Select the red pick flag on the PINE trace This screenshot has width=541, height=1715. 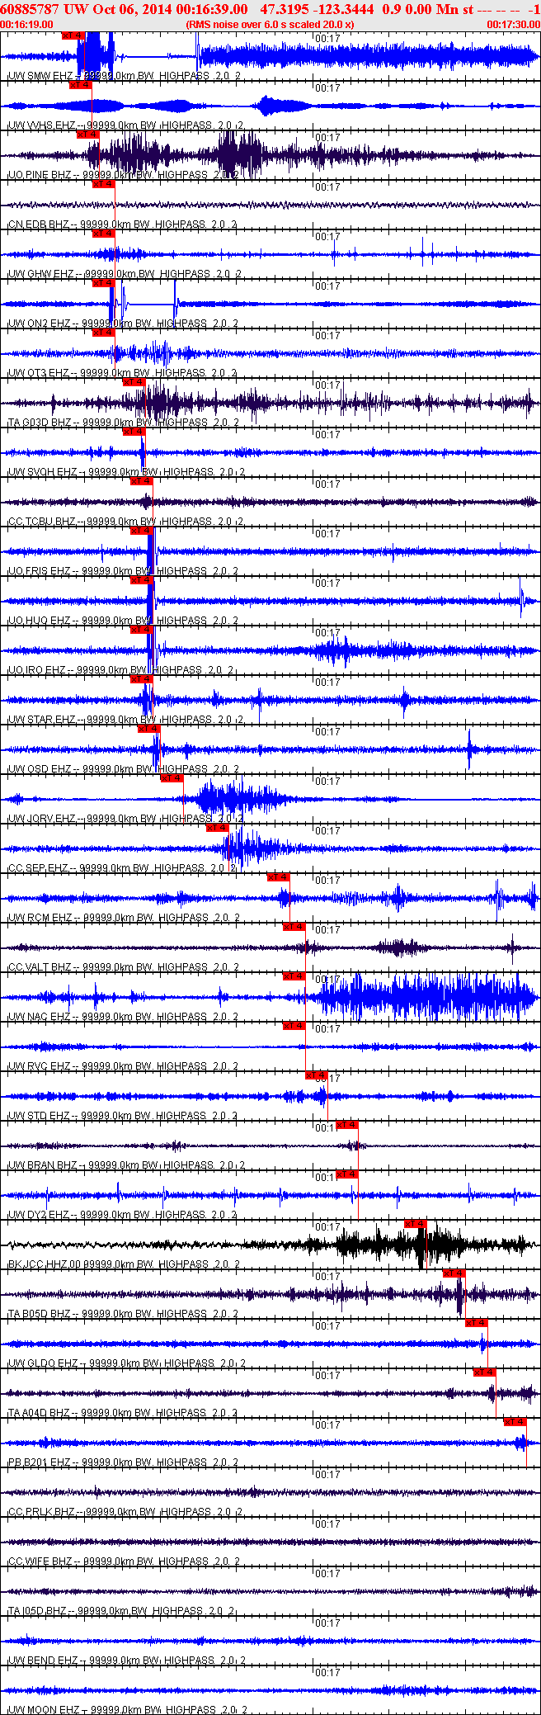click(88, 135)
